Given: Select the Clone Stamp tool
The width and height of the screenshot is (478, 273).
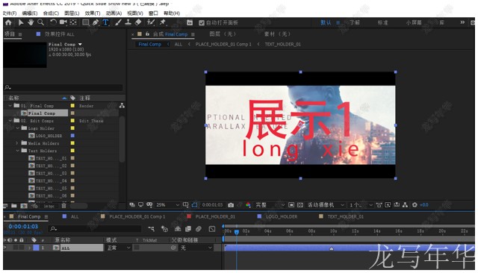Looking at the screenshot, I should click(x=128, y=22).
